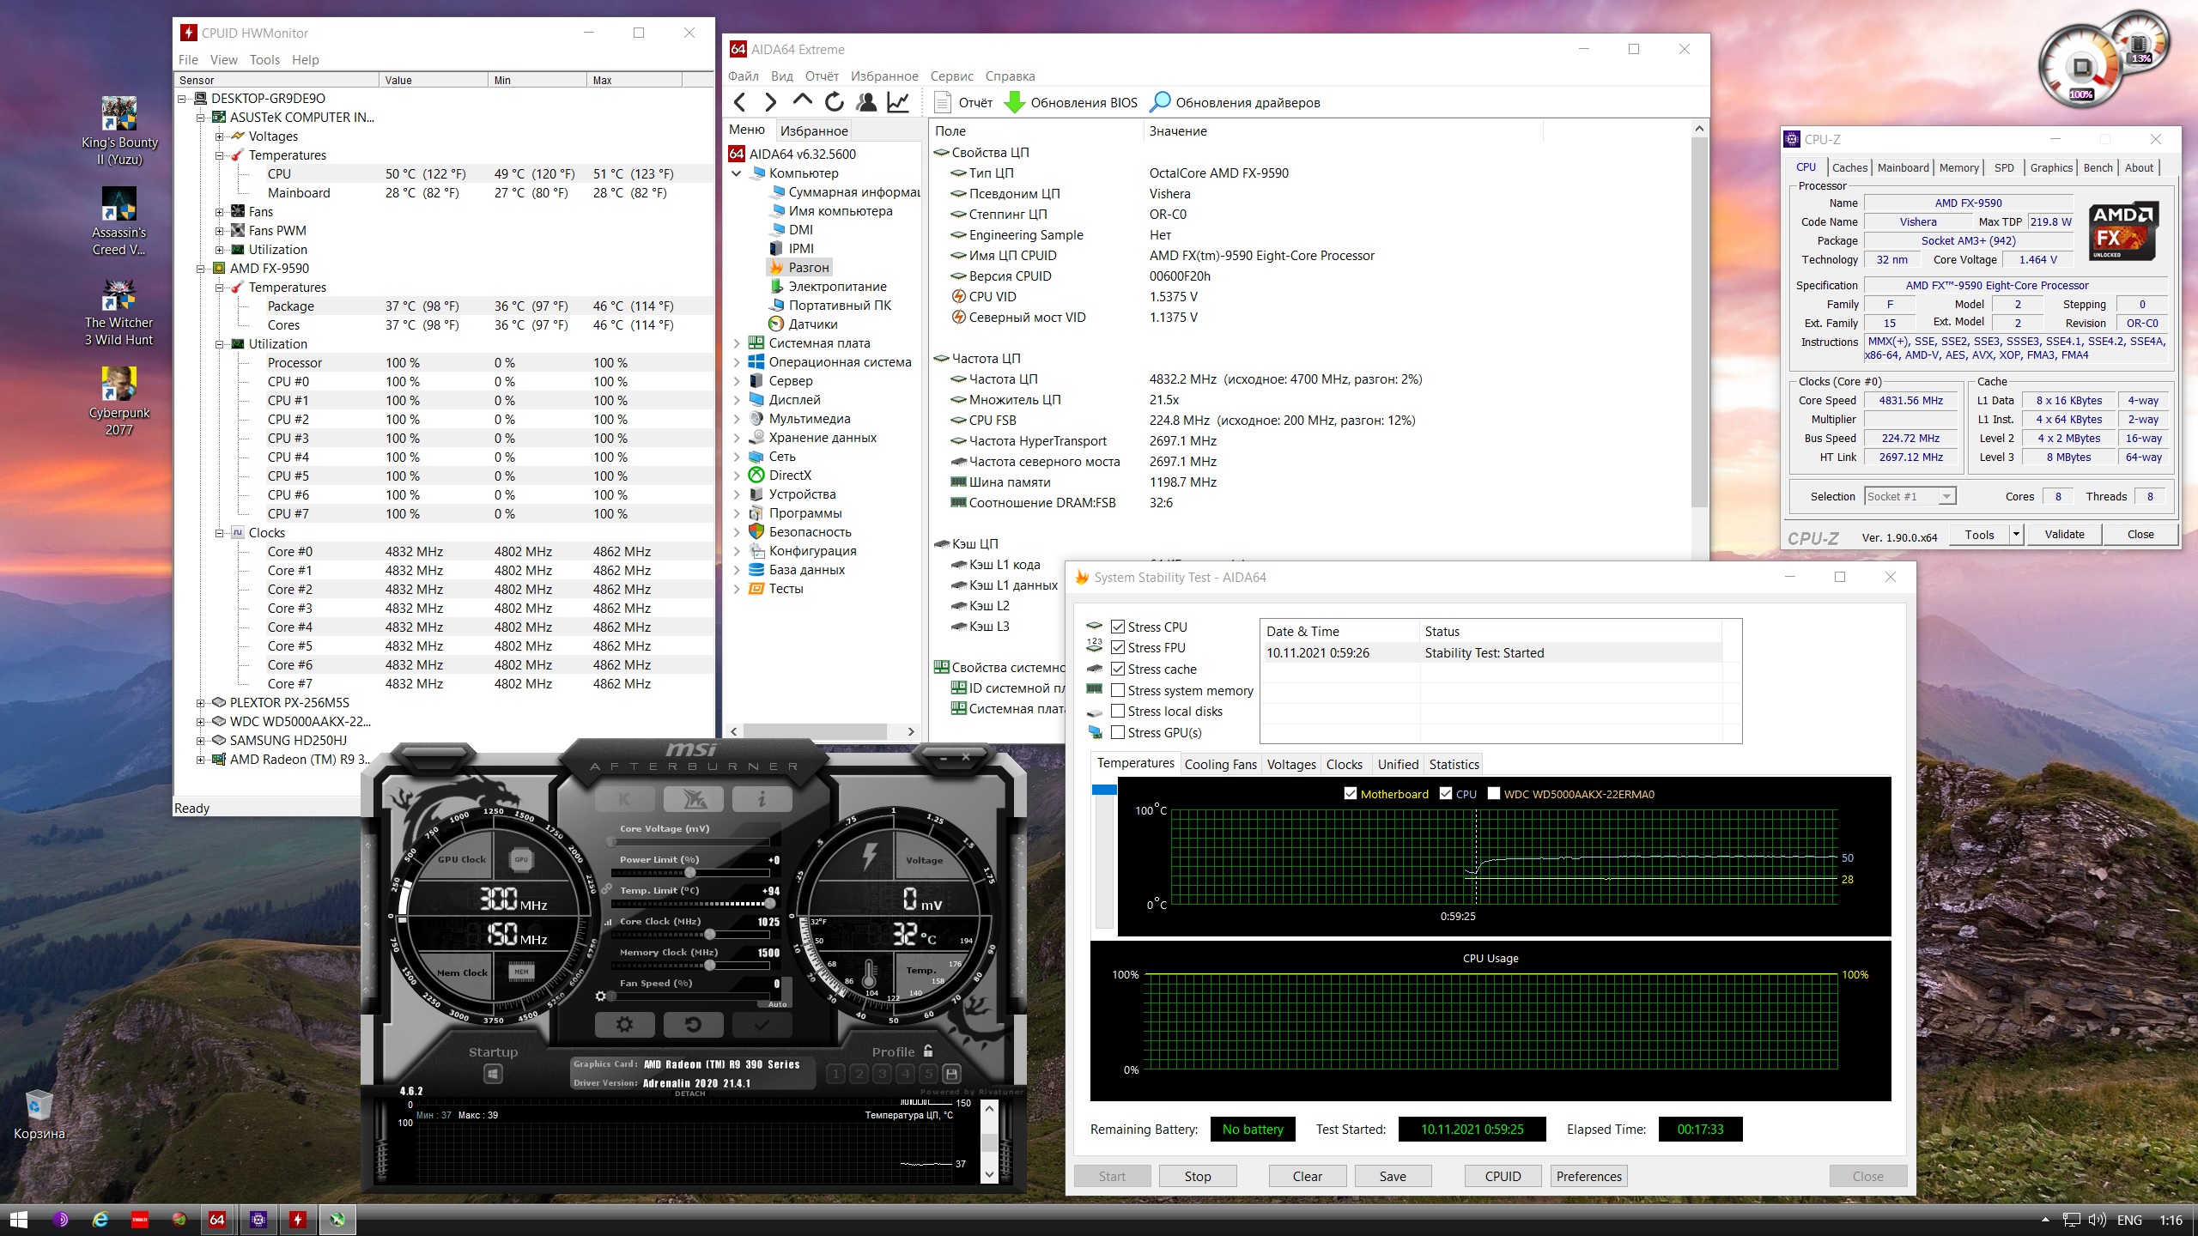The height and width of the screenshot is (1236, 2198).
Task: Expand PLEXTOR PX-256M5S tree node
Action: click(200, 703)
